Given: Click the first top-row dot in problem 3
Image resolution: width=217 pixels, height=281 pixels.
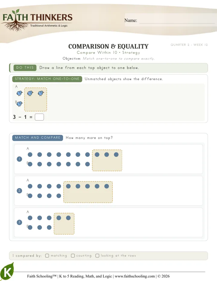Looking at the screenshot, I should pos(30,218).
